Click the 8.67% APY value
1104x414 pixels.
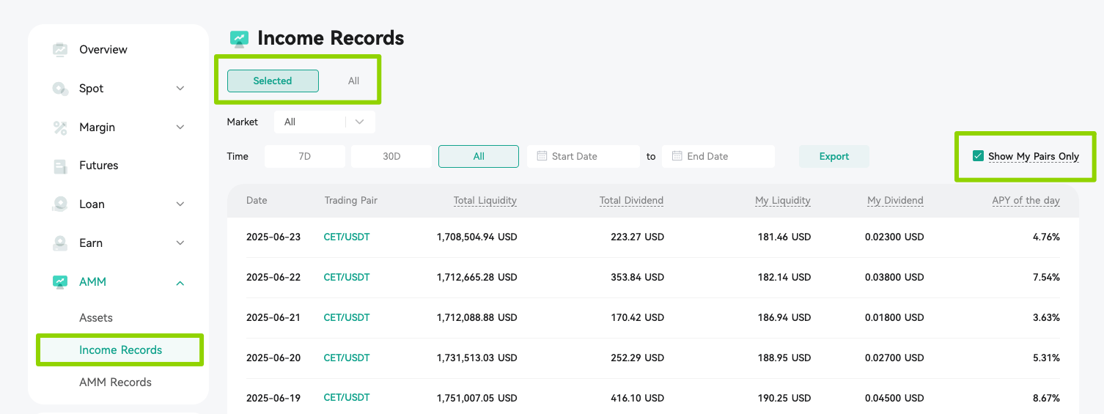click(x=1045, y=398)
